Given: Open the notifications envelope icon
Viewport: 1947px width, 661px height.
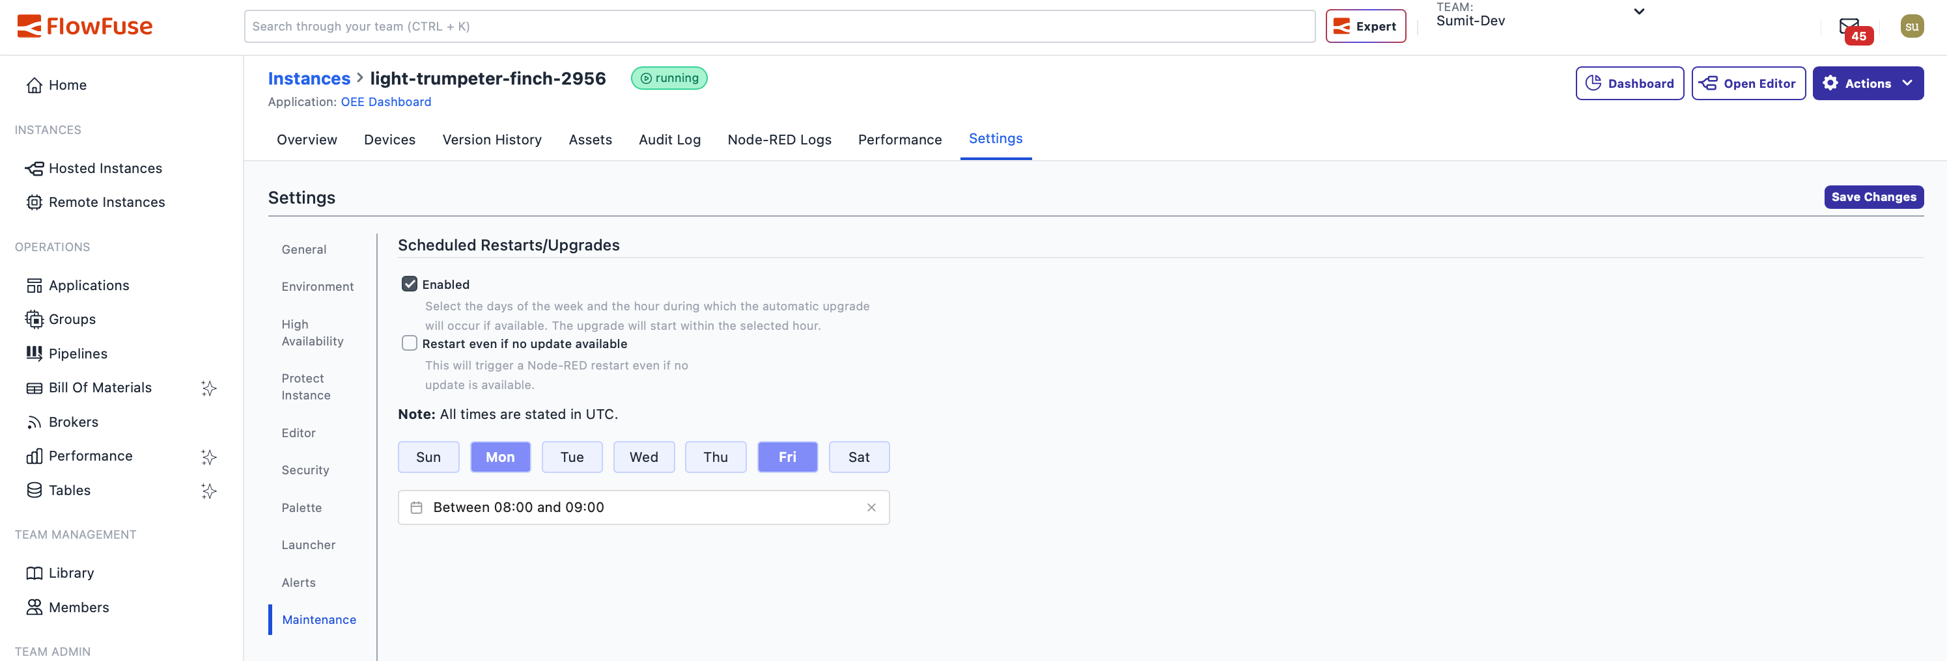Looking at the screenshot, I should tap(1849, 25).
